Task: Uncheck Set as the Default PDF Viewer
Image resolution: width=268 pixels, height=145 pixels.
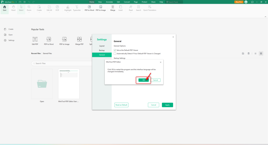Action: [x=115, y=50]
